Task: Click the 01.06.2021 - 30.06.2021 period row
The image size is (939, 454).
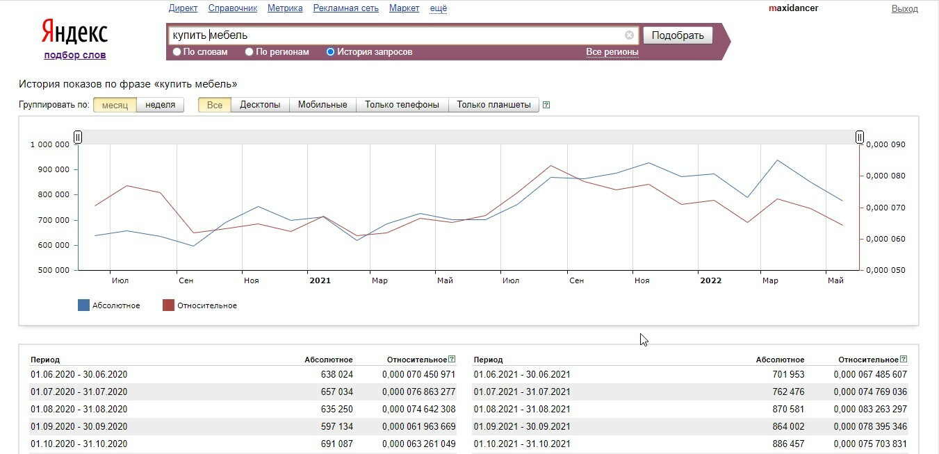Action: pyautogui.click(x=690, y=374)
